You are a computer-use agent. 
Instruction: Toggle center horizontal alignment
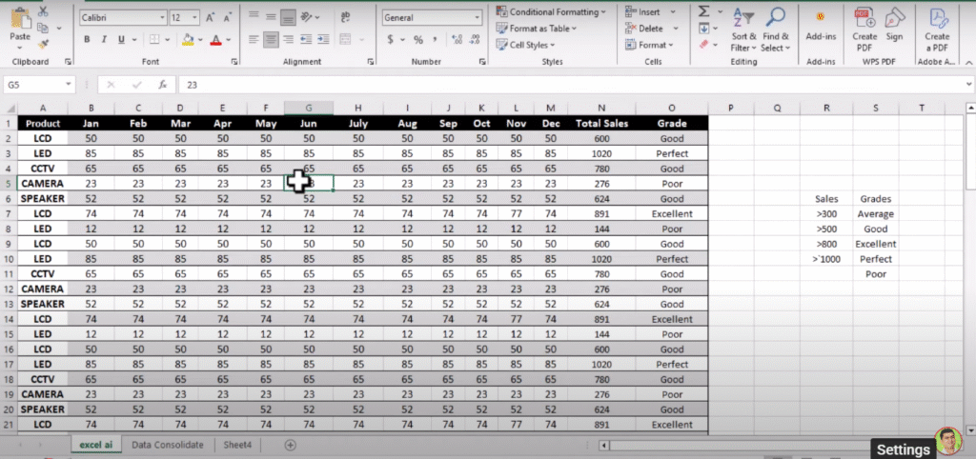point(270,40)
